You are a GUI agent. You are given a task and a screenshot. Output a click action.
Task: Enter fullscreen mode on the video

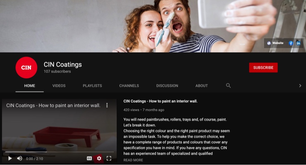click(109, 158)
